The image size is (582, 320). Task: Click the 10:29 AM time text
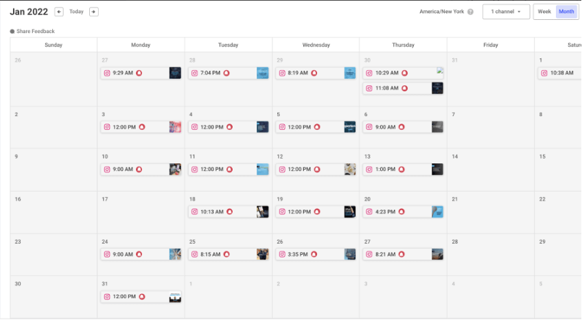click(x=387, y=73)
